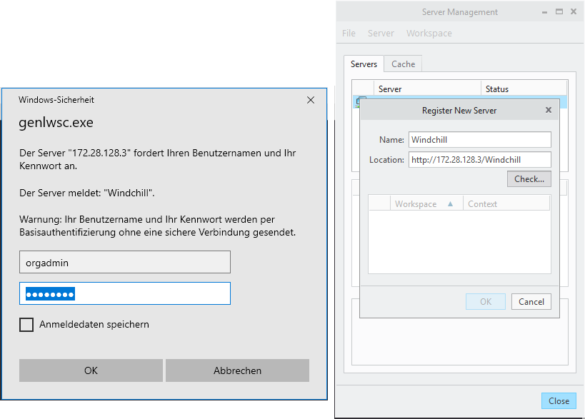
Task: Click the orgadmin username field
Action: tap(125, 262)
